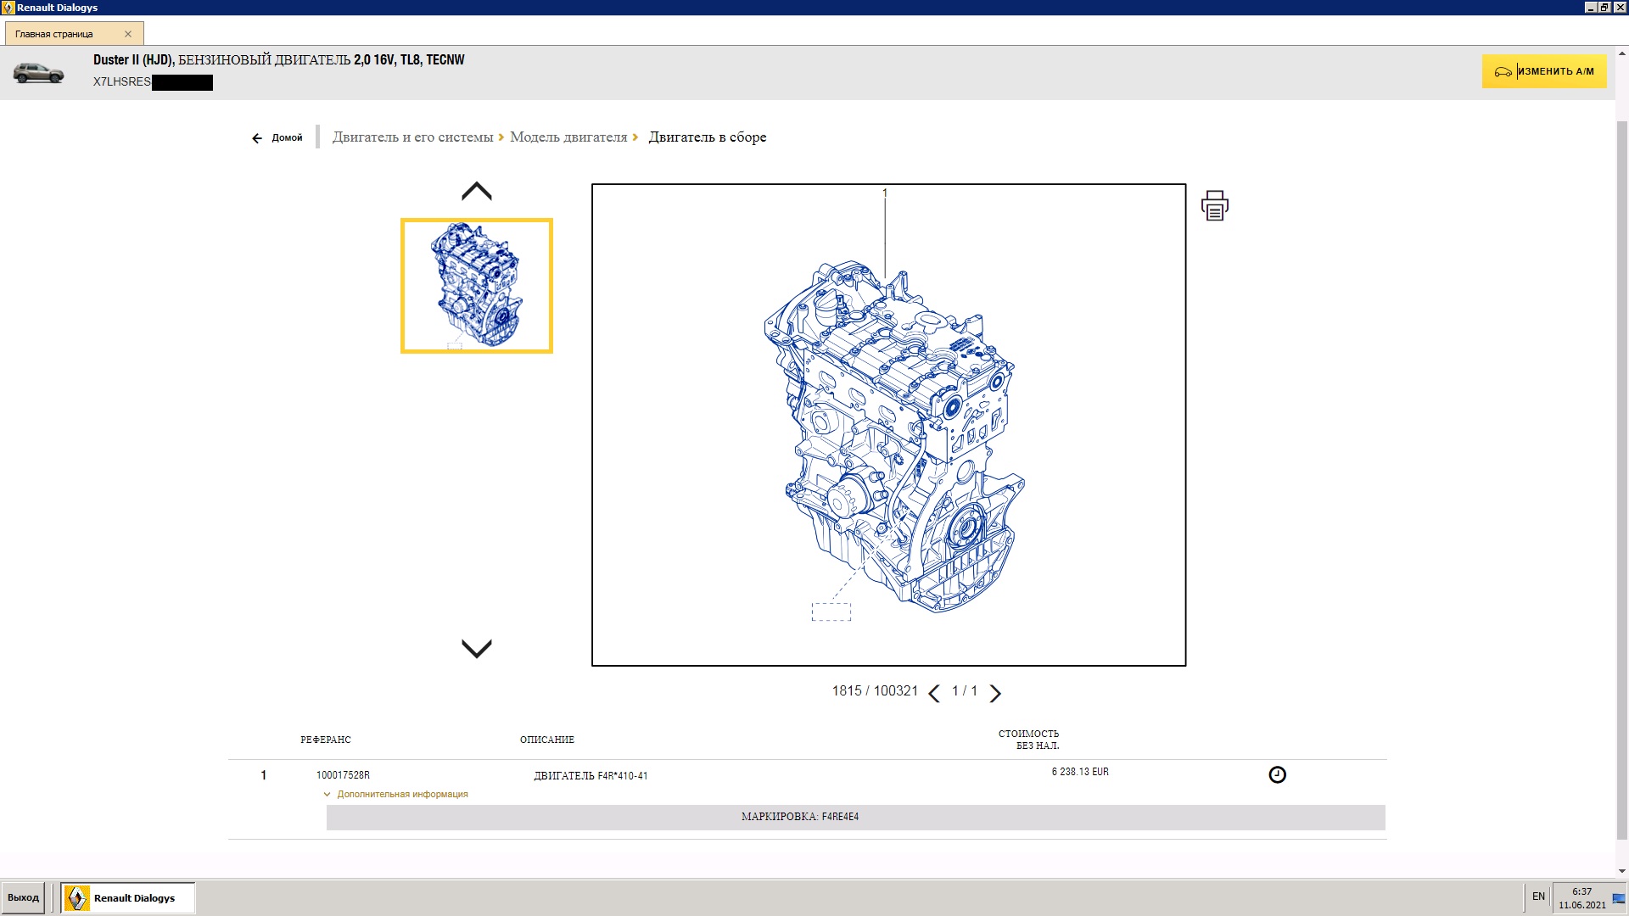Click the VIN text X7LHSRES

pos(122,82)
